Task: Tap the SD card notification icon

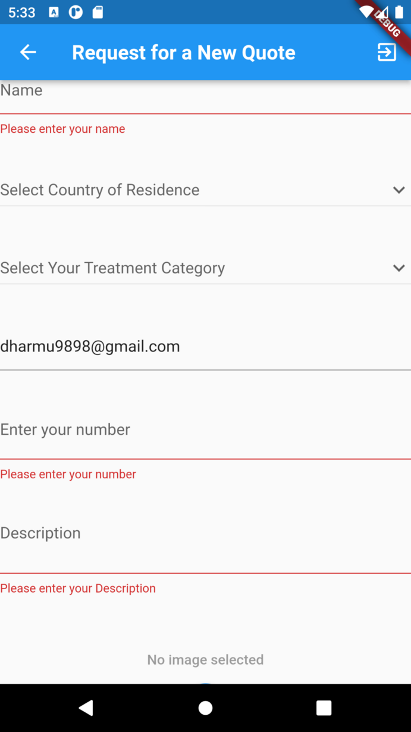Action: (98, 12)
